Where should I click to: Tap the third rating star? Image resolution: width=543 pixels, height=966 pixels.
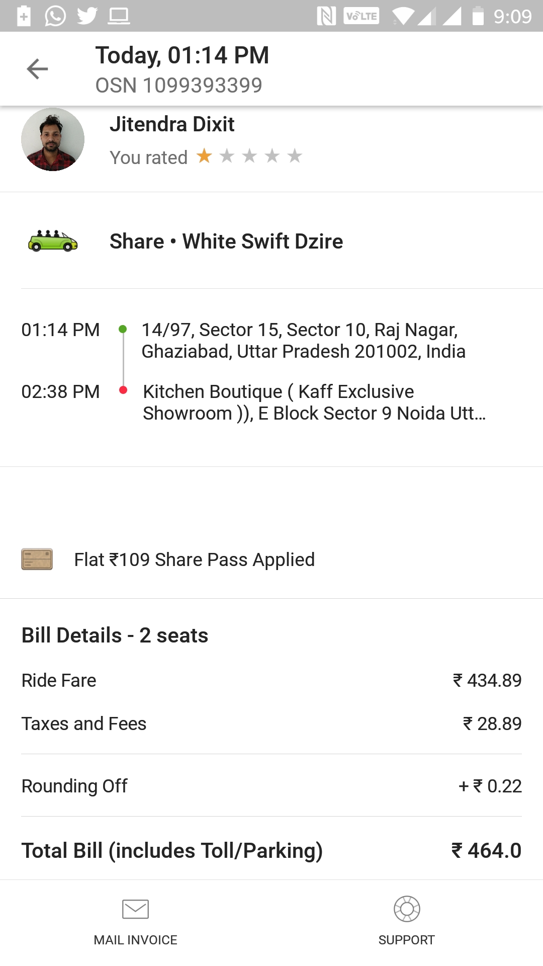(x=249, y=156)
